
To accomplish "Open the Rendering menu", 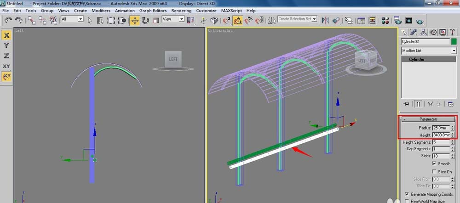I will click(x=181, y=11).
